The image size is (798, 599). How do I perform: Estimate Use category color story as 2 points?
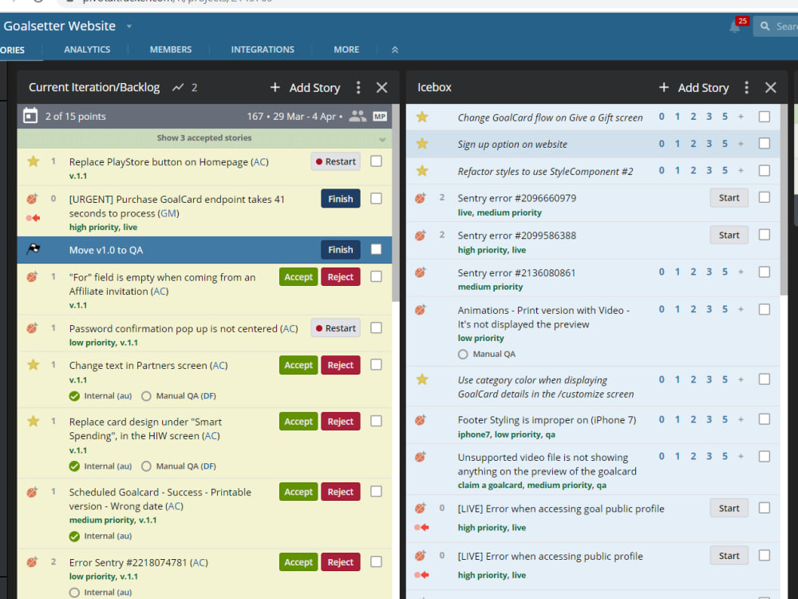pos(693,379)
